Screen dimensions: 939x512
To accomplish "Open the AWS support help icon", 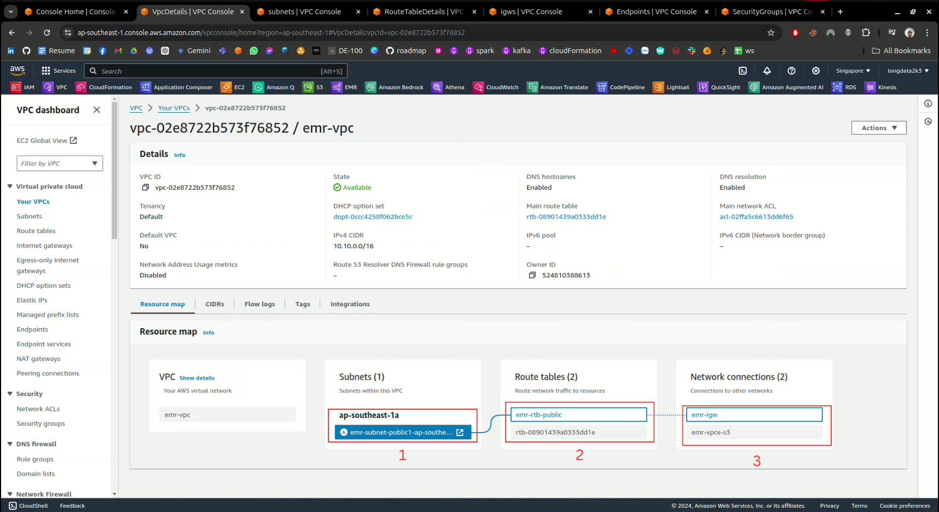I will coord(791,71).
